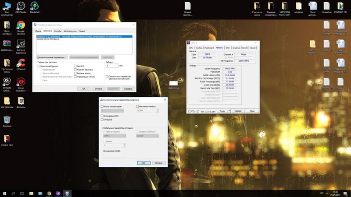This screenshot has height=197, width=351.
Task: Open the Службы tab
Action: click(x=57, y=31)
